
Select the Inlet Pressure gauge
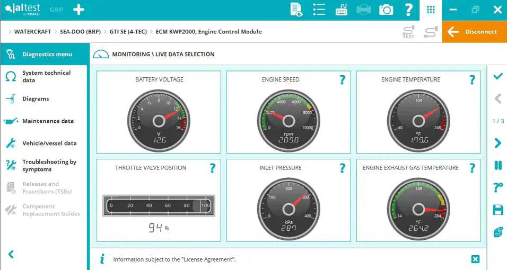(289, 209)
